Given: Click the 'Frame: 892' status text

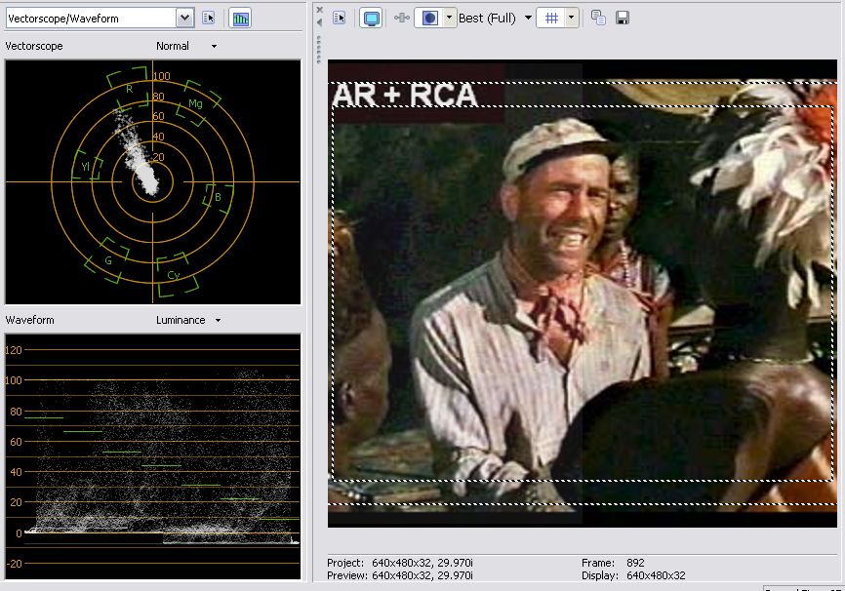Looking at the screenshot, I should 614,563.
